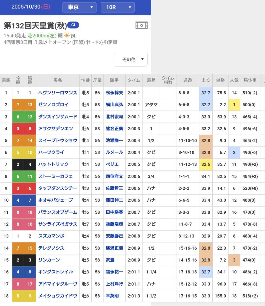This screenshot has height=306, width=265.
Task: Click the race video camera icon
Action: pos(142,25)
